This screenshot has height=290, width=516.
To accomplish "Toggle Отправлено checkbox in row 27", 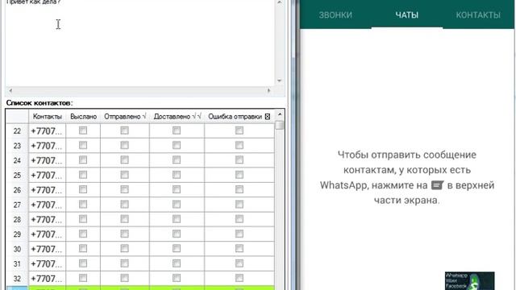I will click(x=124, y=204).
